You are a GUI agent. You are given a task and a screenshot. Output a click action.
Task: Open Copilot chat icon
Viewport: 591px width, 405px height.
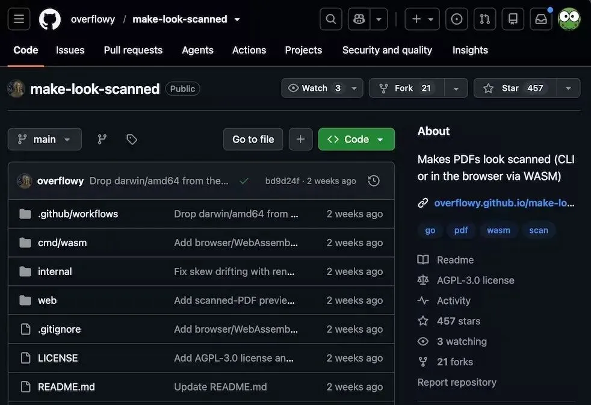coord(359,19)
